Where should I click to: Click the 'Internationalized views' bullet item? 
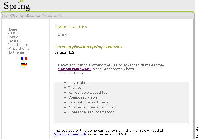coord(88,102)
